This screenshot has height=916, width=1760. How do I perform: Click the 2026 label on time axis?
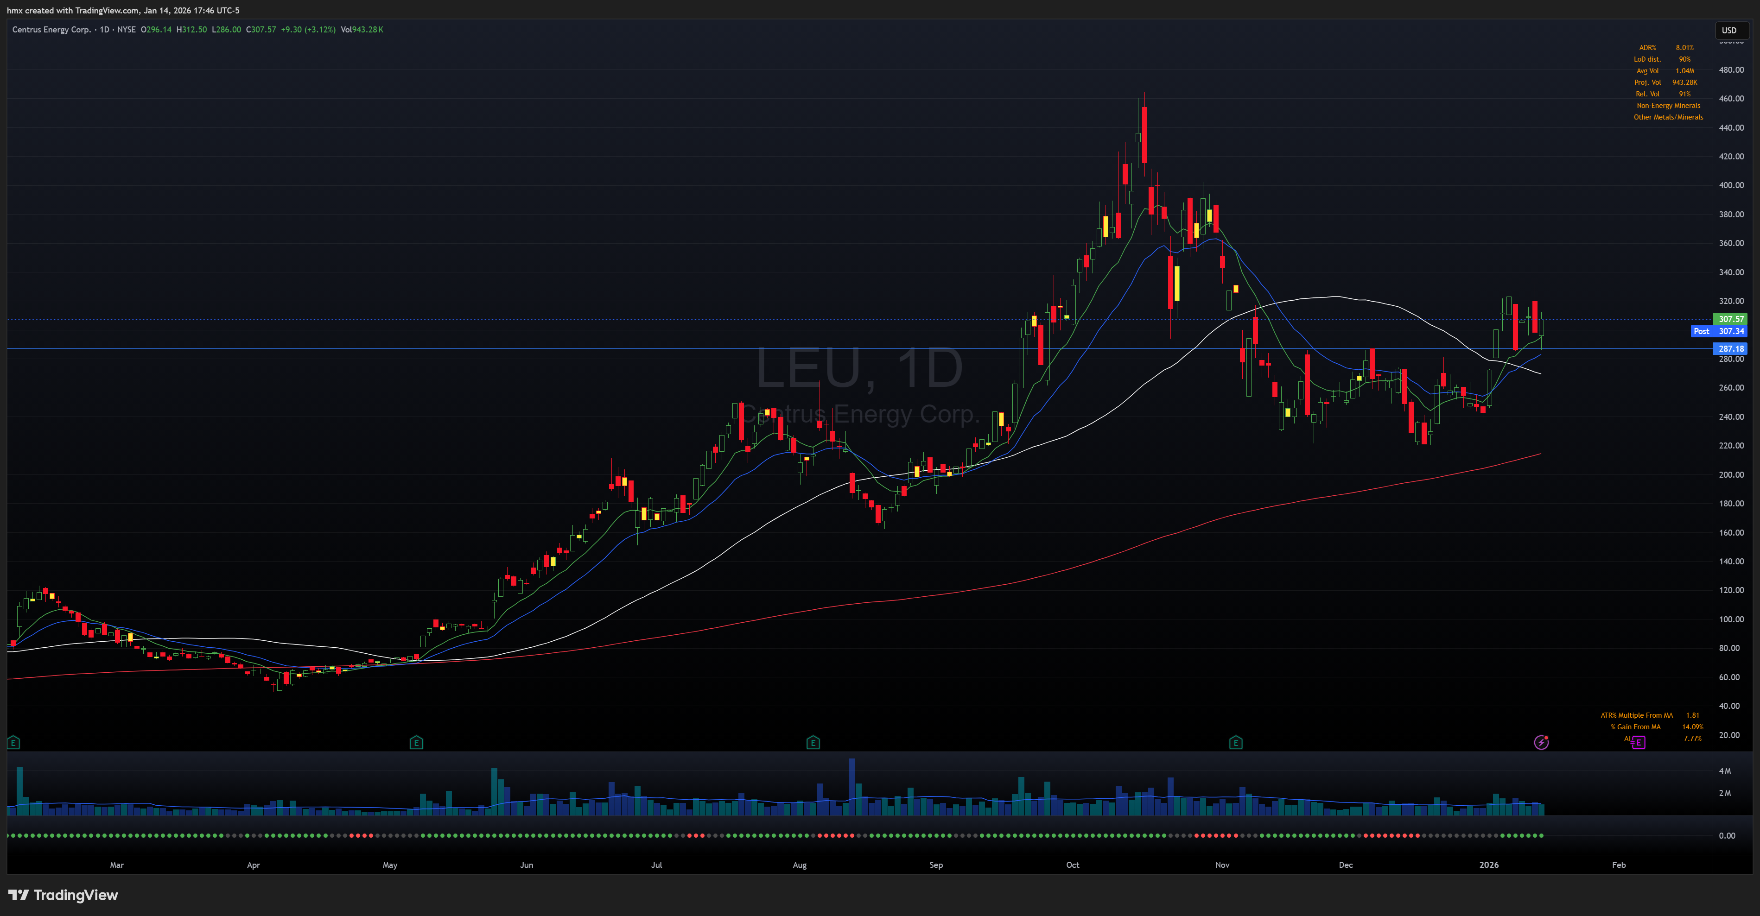pyautogui.click(x=1488, y=865)
